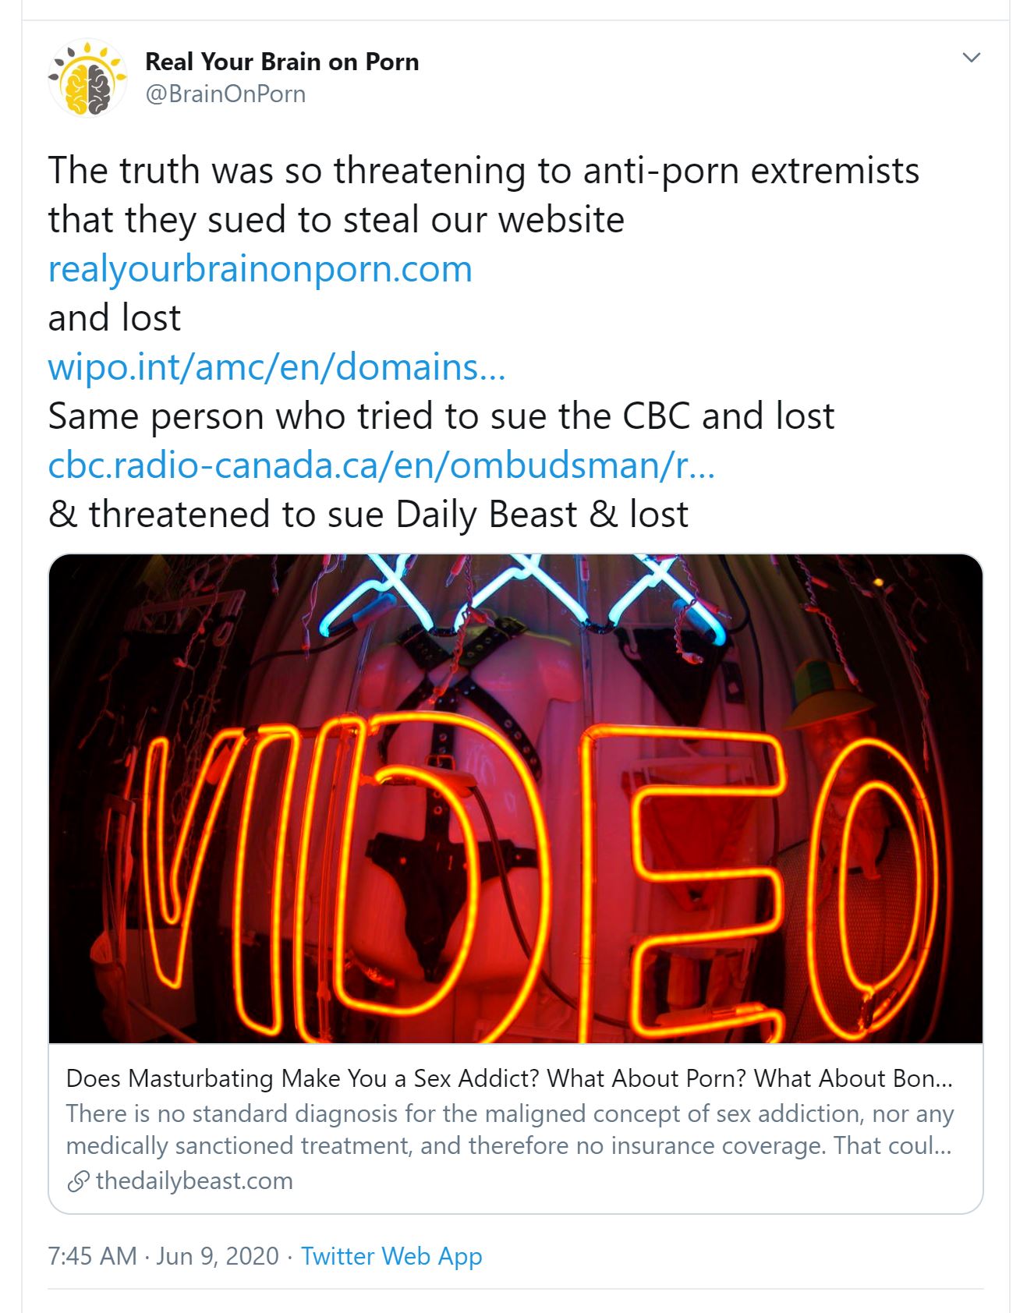Open the Real Your Brain on Porn display name
The height and width of the screenshot is (1313, 1034).
coord(282,61)
